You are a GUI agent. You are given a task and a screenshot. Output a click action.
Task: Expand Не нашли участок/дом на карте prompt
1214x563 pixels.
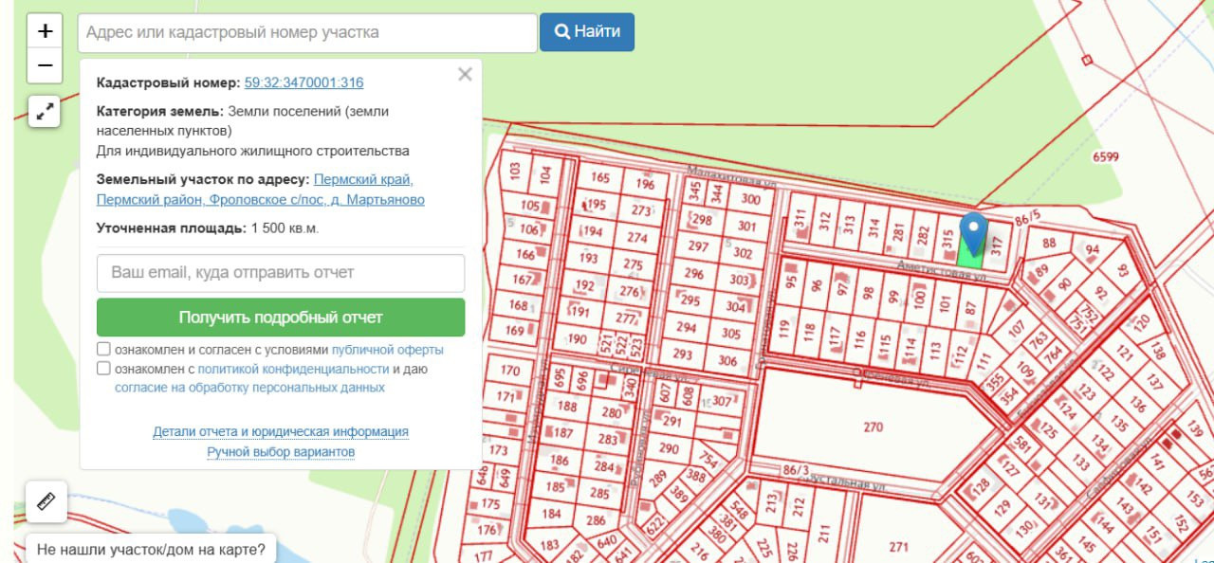[x=151, y=549]
